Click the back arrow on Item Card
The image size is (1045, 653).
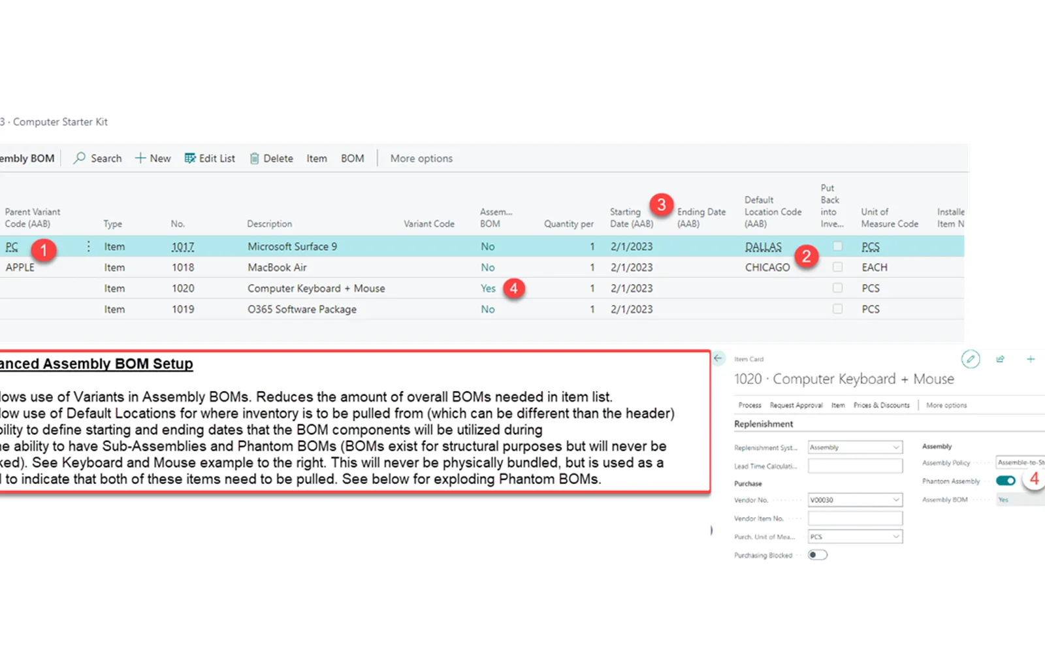point(718,358)
